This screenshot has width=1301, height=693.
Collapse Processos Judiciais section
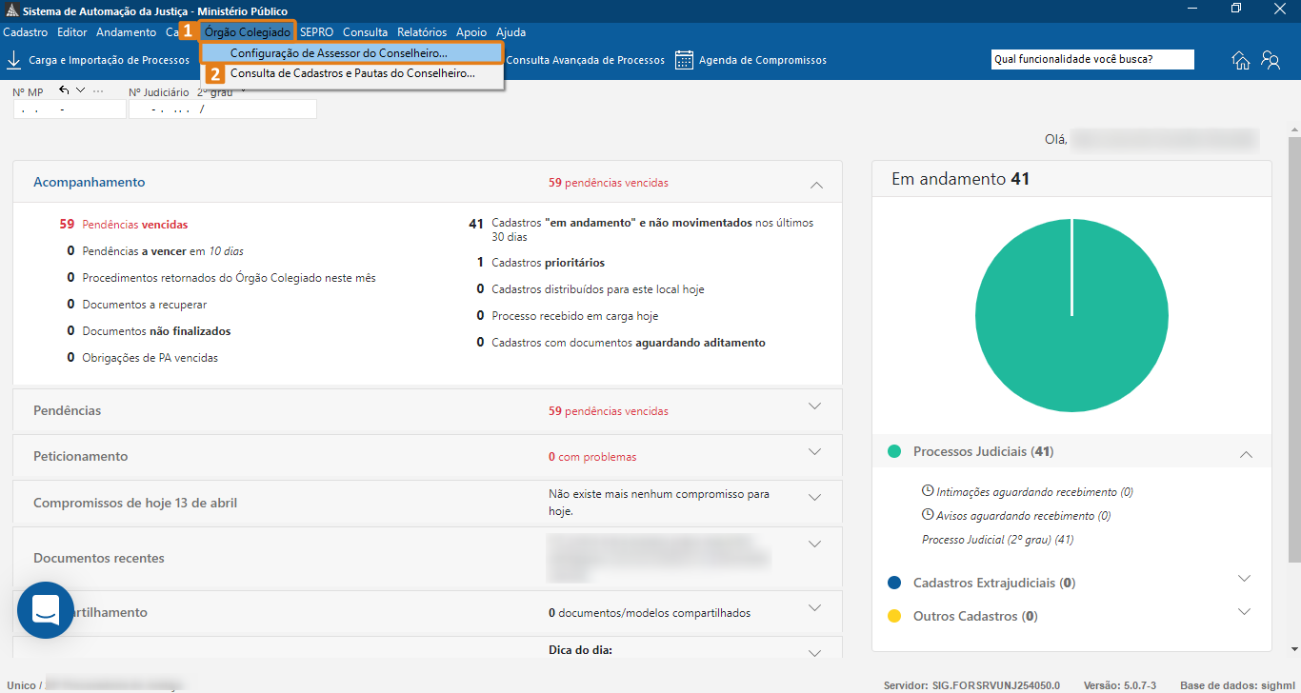(1246, 455)
